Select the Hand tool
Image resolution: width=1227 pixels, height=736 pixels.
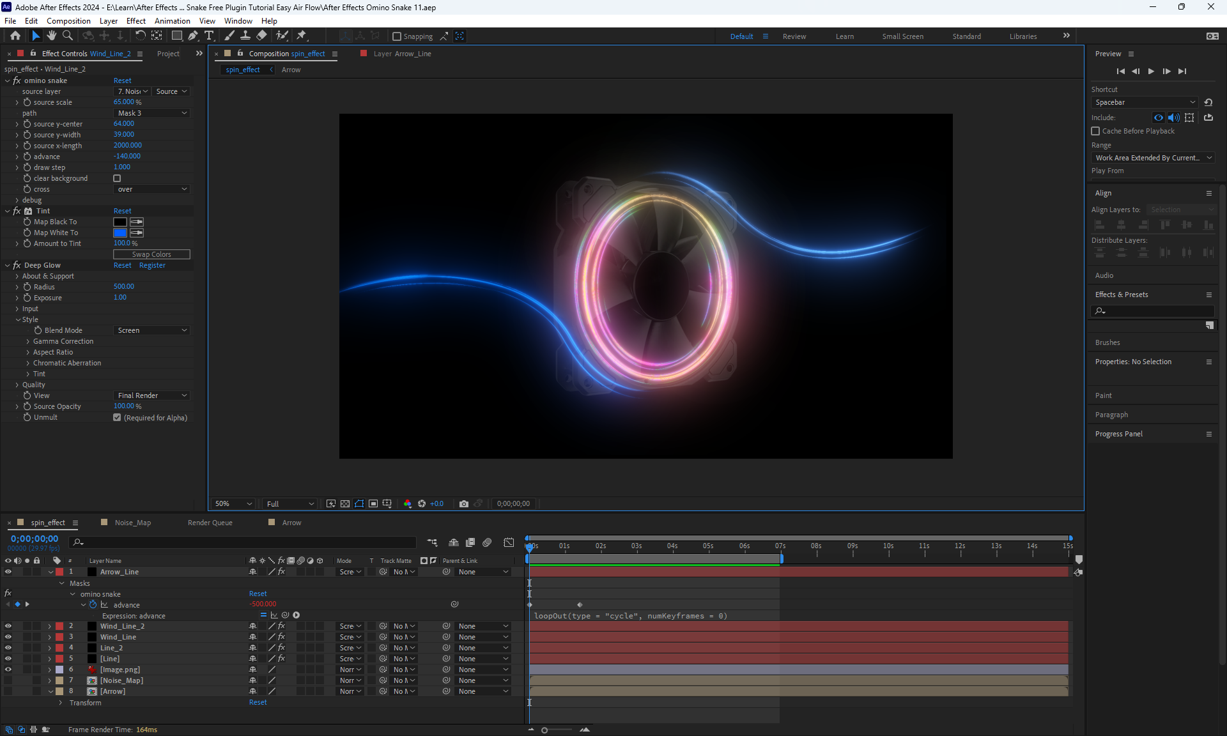[x=52, y=36]
